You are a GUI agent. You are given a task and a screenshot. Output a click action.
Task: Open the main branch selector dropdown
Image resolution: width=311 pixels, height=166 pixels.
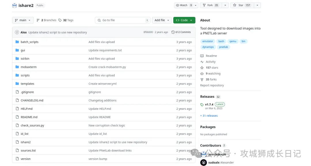point(23,20)
